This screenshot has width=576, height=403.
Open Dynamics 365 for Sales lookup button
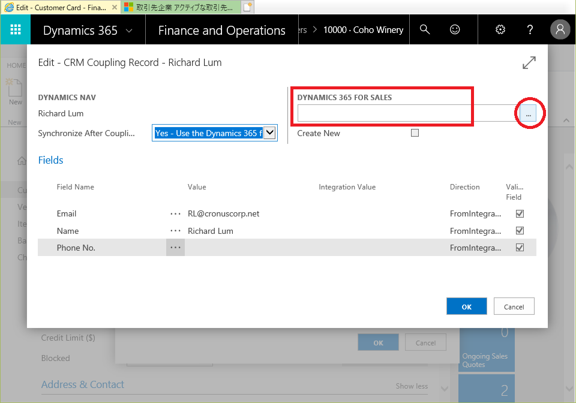528,113
